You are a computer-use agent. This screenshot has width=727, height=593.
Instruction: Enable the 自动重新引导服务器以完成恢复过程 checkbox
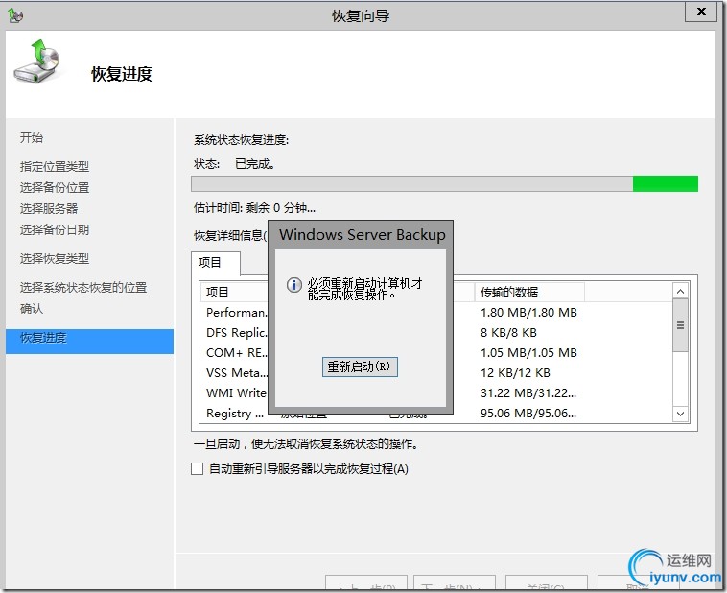[197, 468]
